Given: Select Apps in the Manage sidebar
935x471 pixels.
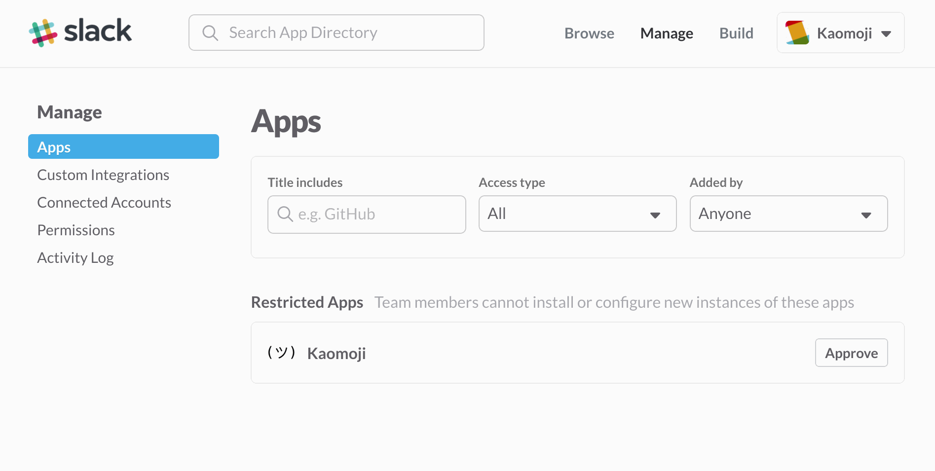Looking at the screenshot, I should pyautogui.click(x=123, y=146).
